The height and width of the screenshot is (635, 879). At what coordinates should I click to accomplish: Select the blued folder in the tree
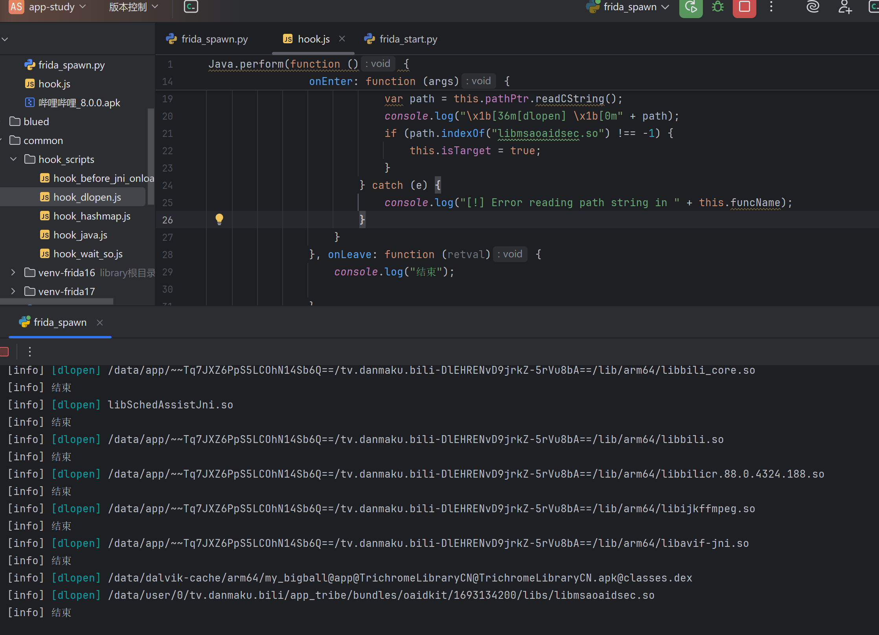click(36, 122)
